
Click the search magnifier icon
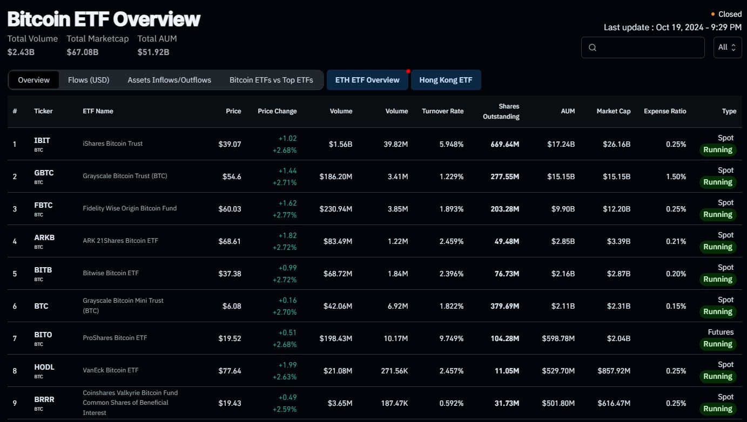(593, 47)
